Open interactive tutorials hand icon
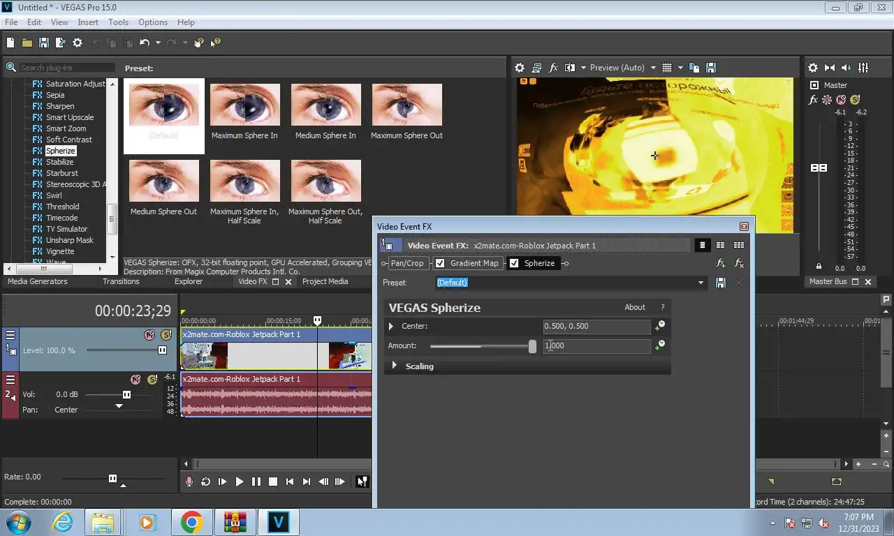Image resolution: width=894 pixels, height=536 pixels. pyautogui.click(x=199, y=43)
